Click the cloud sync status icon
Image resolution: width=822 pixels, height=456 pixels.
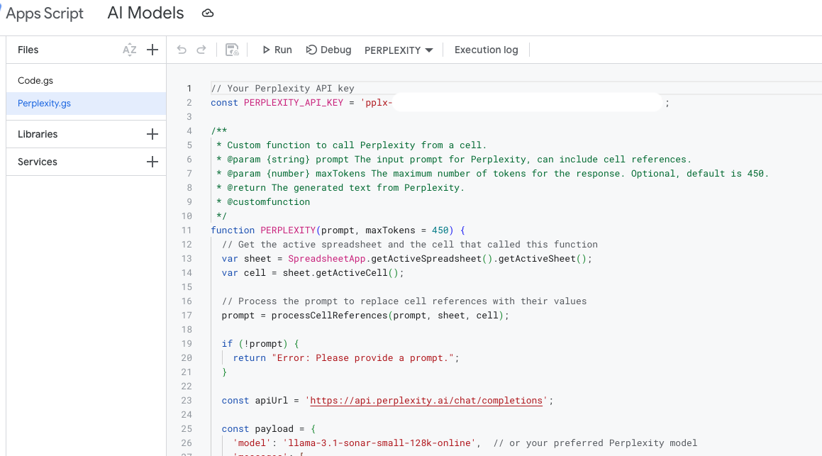pos(206,13)
